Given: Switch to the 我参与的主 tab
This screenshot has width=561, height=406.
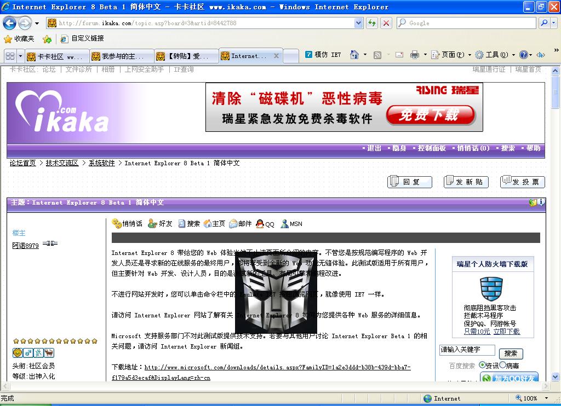Looking at the screenshot, I should 122,56.
